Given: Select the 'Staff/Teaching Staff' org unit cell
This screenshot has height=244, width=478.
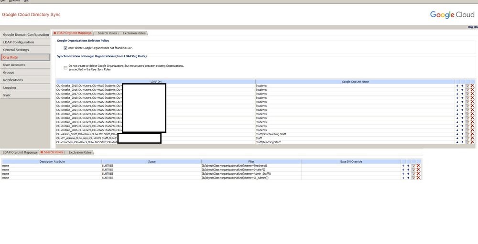Looking at the screenshot, I should pos(355,142).
